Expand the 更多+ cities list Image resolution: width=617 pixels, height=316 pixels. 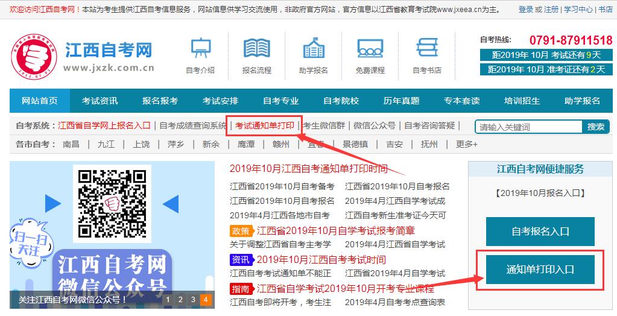click(x=466, y=144)
